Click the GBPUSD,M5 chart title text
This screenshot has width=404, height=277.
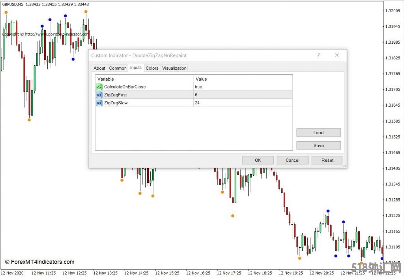[13, 4]
